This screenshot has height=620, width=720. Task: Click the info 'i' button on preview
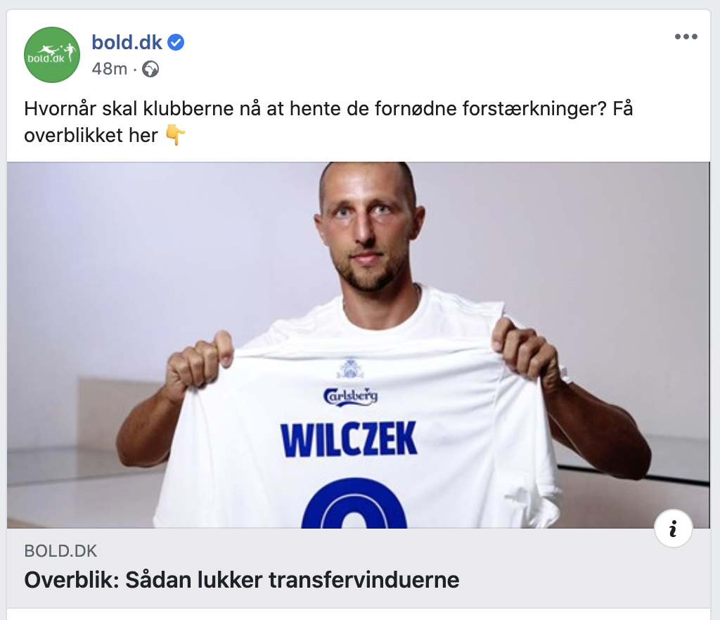coord(673,528)
